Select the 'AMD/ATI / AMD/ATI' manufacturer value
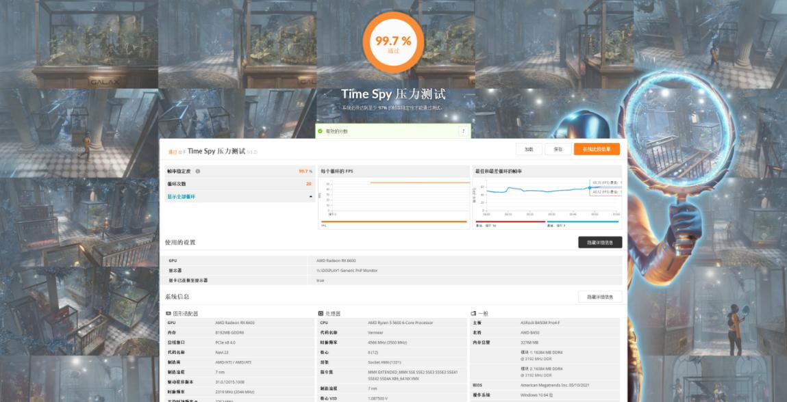The height and width of the screenshot is (402, 787). (233, 362)
